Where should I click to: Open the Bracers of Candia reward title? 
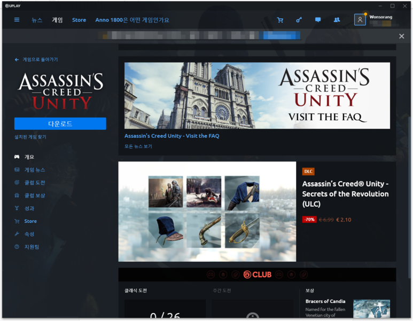325,301
